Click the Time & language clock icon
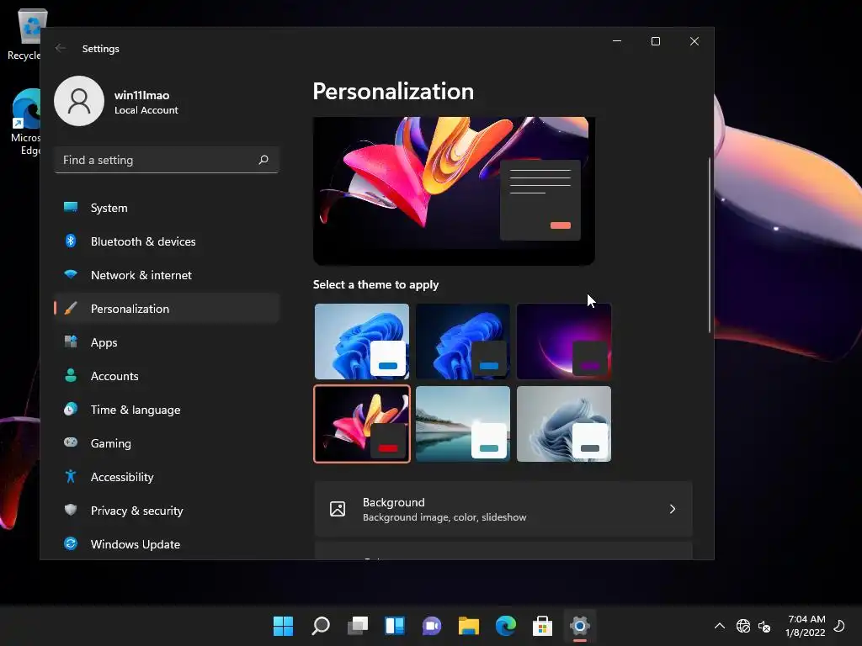Image resolution: width=862 pixels, height=646 pixels. (71, 409)
